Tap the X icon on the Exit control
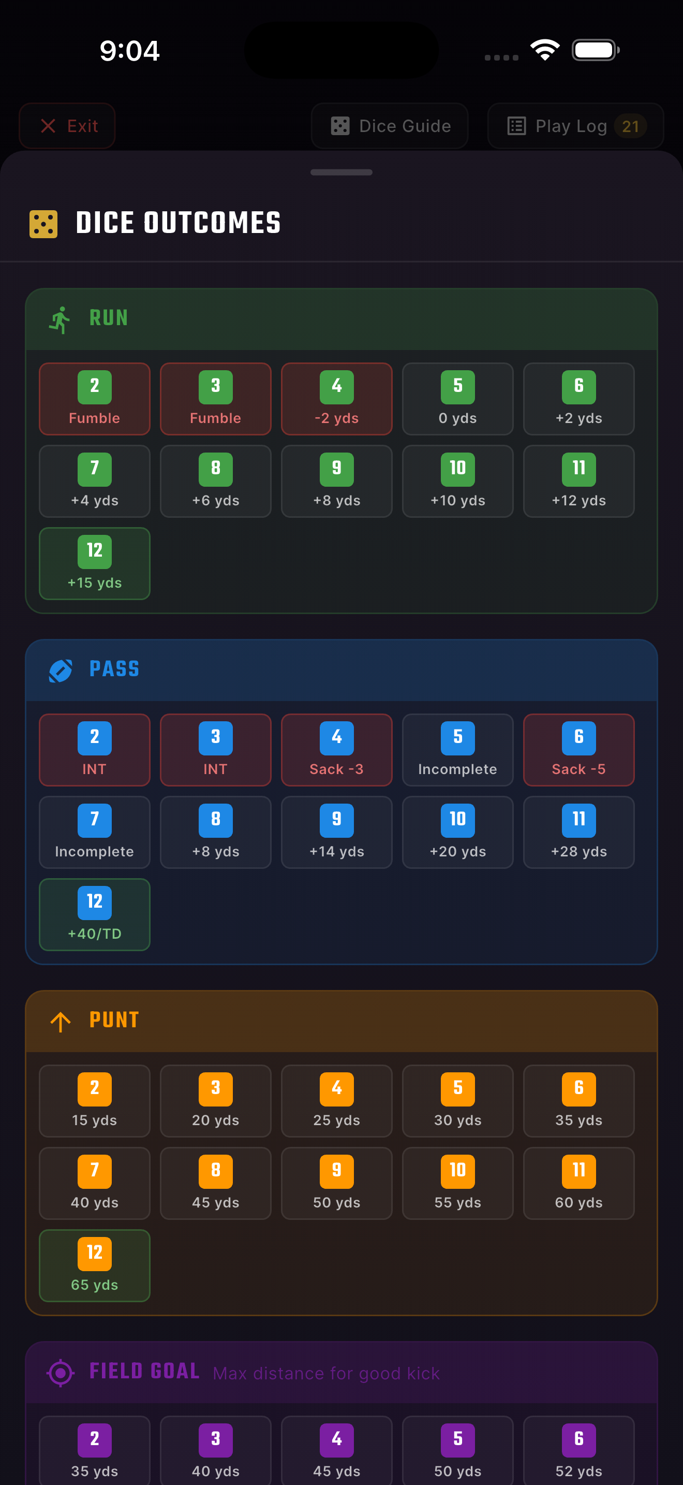The height and width of the screenshot is (1485, 683). 49,126
